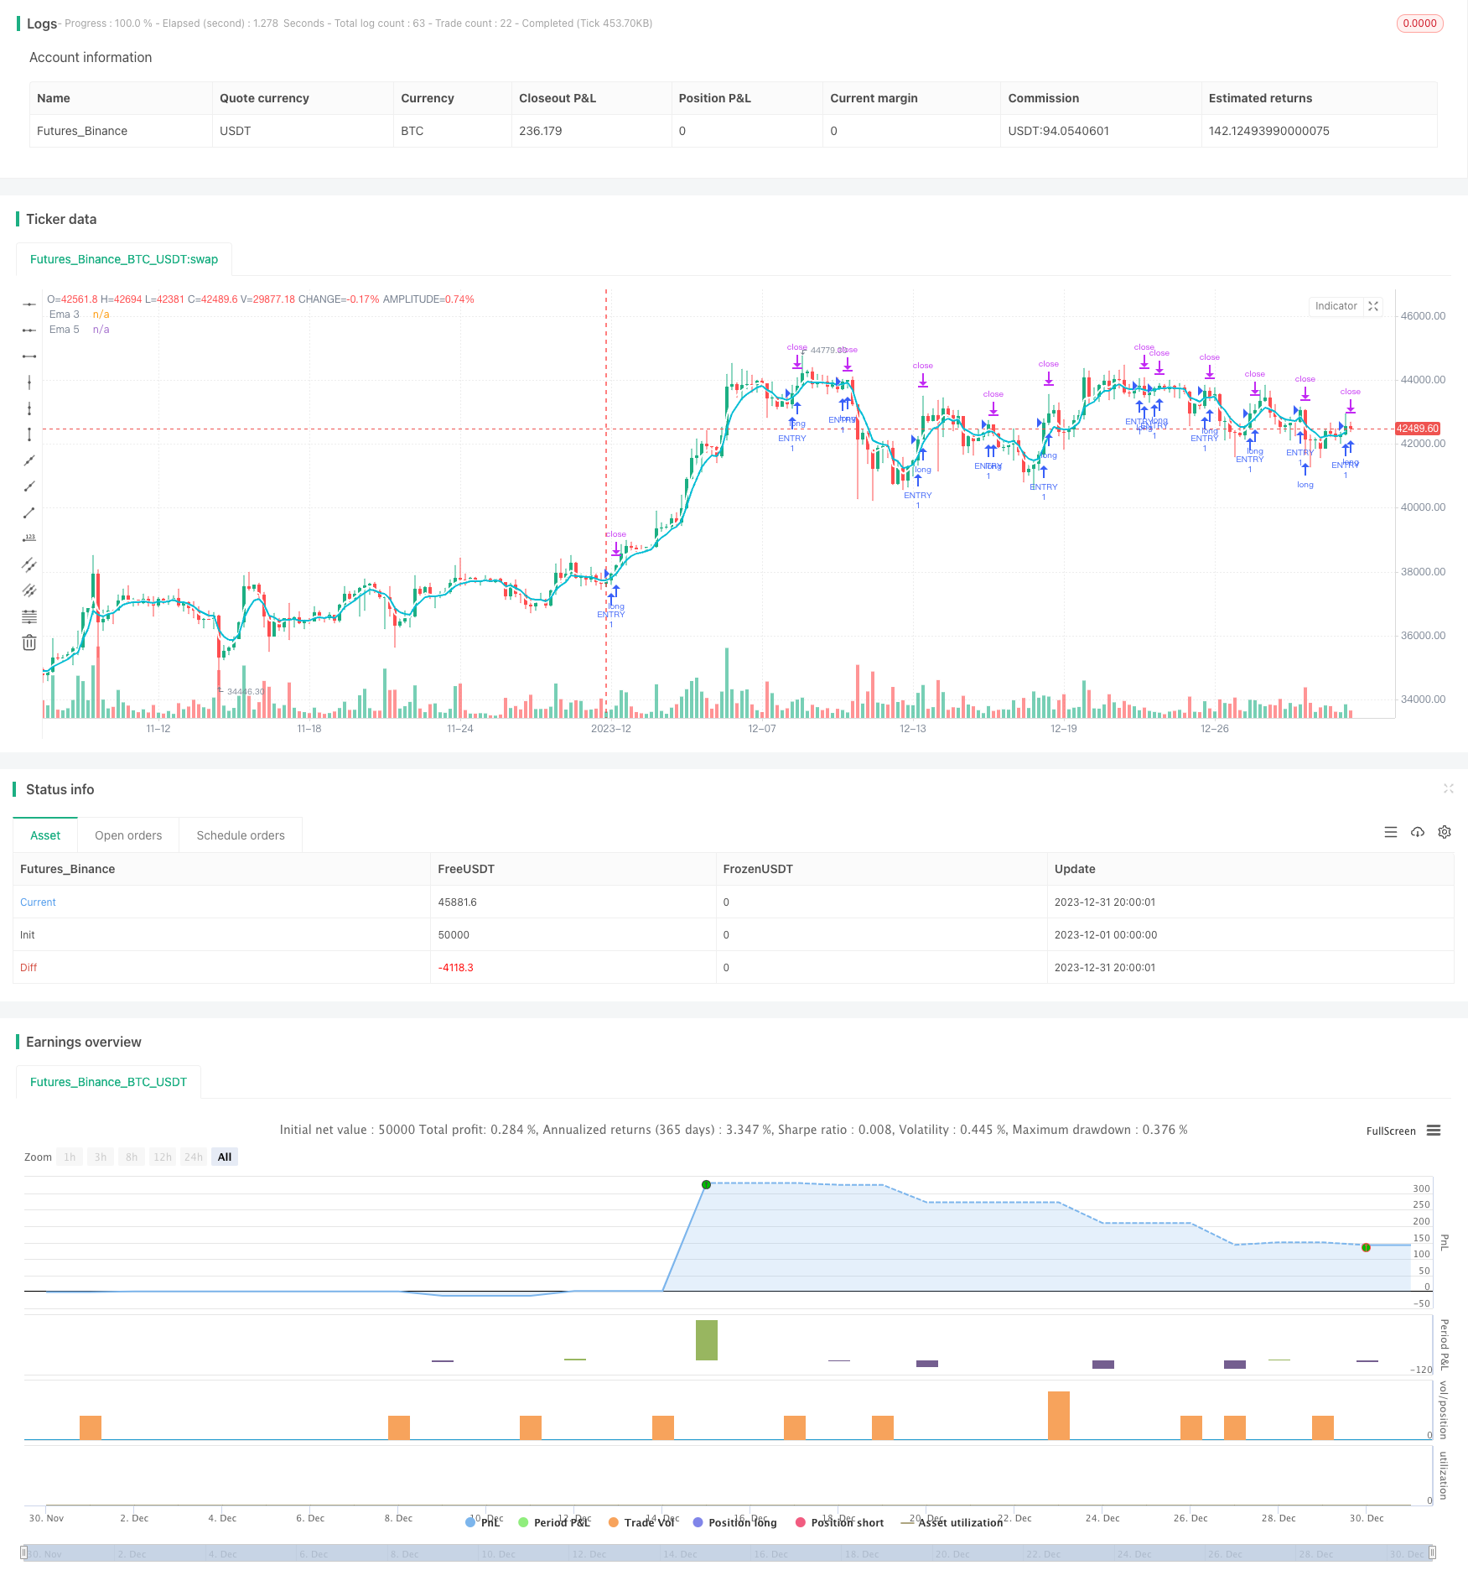The image size is (1468, 1586).
Task: Select the vertical ray line tool
Action: coord(29,408)
